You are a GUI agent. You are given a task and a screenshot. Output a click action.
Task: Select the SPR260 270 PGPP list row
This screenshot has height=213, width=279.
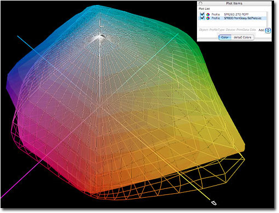pyautogui.click(x=233, y=14)
